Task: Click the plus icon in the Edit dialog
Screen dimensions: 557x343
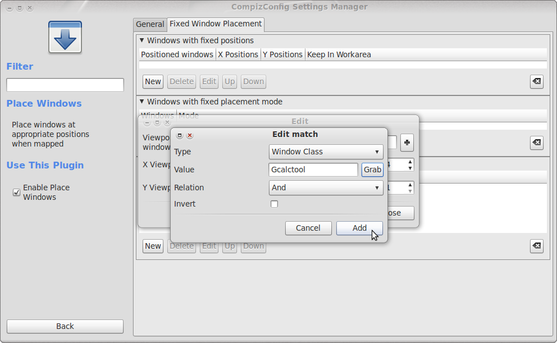Action: pos(407,143)
